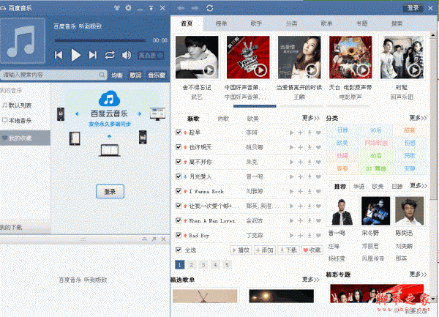
Task: Start playback with the Play button
Action: pos(75,55)
